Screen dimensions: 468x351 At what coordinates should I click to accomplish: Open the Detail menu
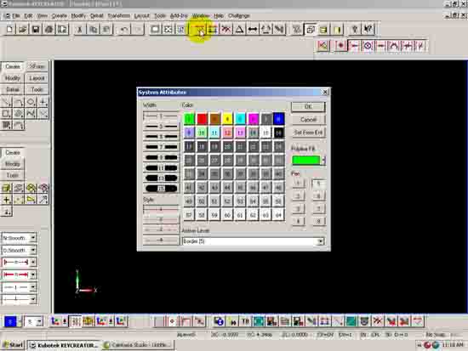tap(96, 16)
